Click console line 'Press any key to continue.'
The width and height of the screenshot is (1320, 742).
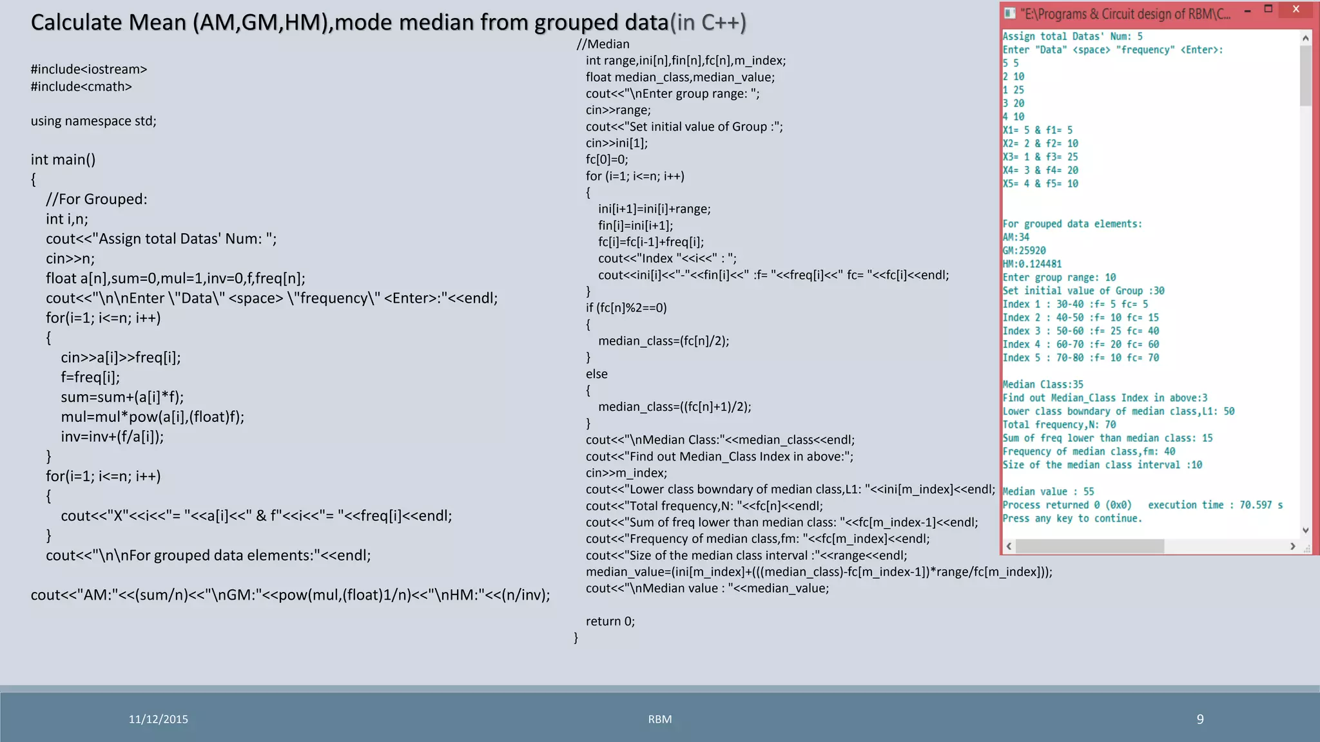tap(1072, 518)
